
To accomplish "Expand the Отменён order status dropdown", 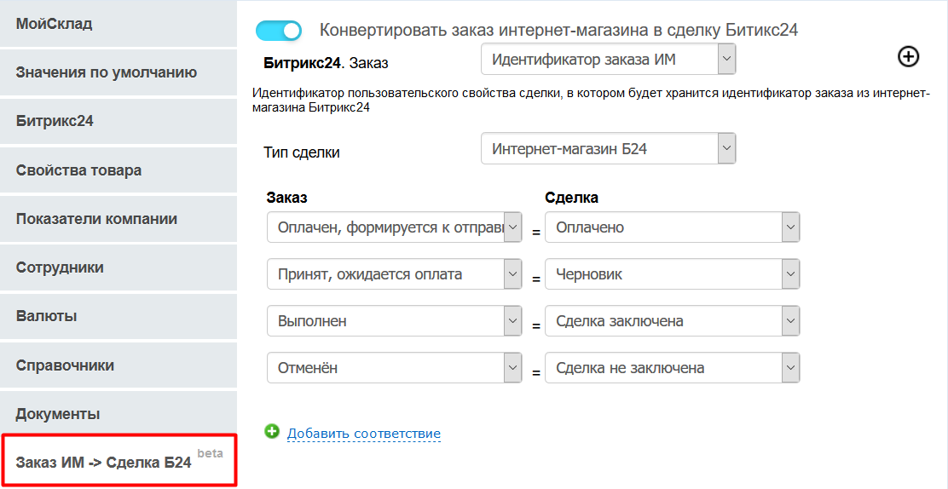I will pos(394,368).
